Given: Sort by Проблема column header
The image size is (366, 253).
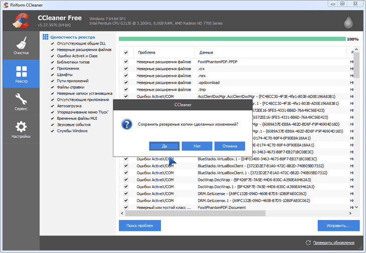Looking at the screenshot, I should point(164,53).
